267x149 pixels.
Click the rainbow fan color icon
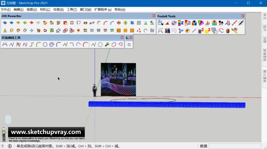[201, 23]
